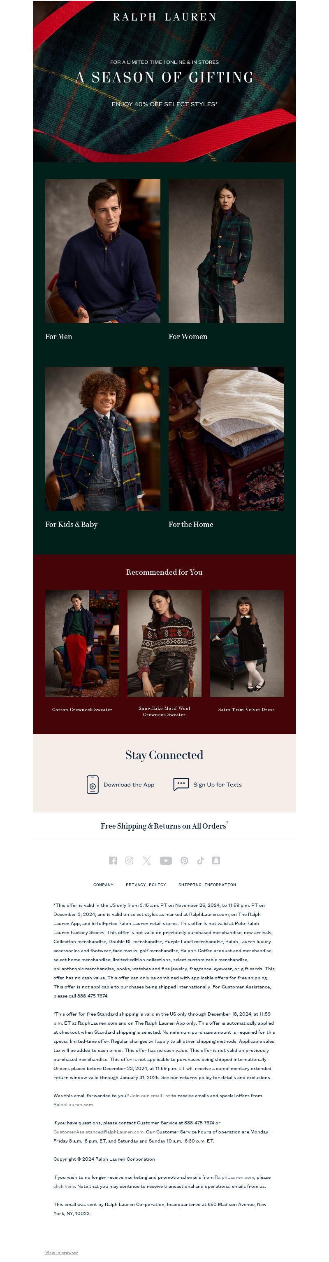Select the For Women product photo

point(226,251)
